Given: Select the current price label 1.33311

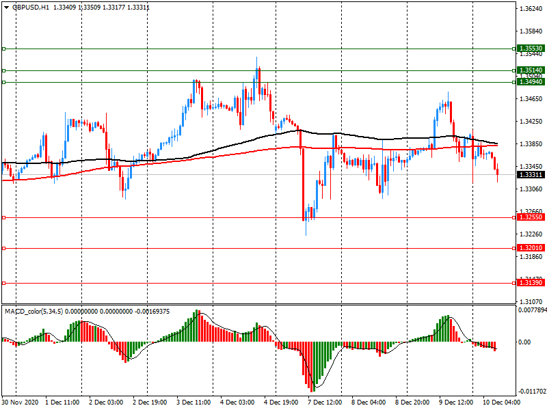Looking at the screenshot, I should [531, 175].
